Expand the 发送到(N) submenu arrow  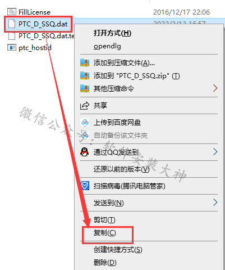[215, 202]
